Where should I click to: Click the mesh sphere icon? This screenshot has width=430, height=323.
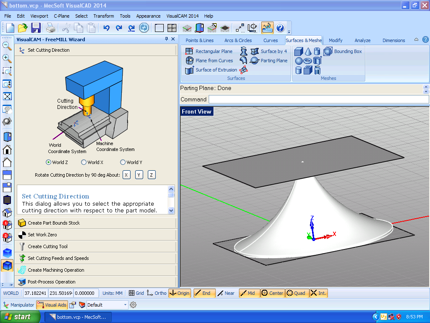click(x=299, y=61)
